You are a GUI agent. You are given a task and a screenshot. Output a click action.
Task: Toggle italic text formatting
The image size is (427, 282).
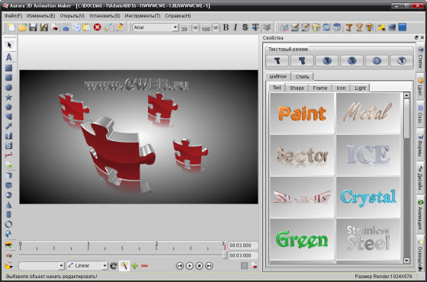236,27
